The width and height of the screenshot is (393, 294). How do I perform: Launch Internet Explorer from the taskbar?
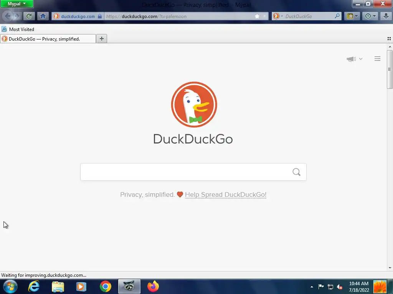(x=34, y=286)
